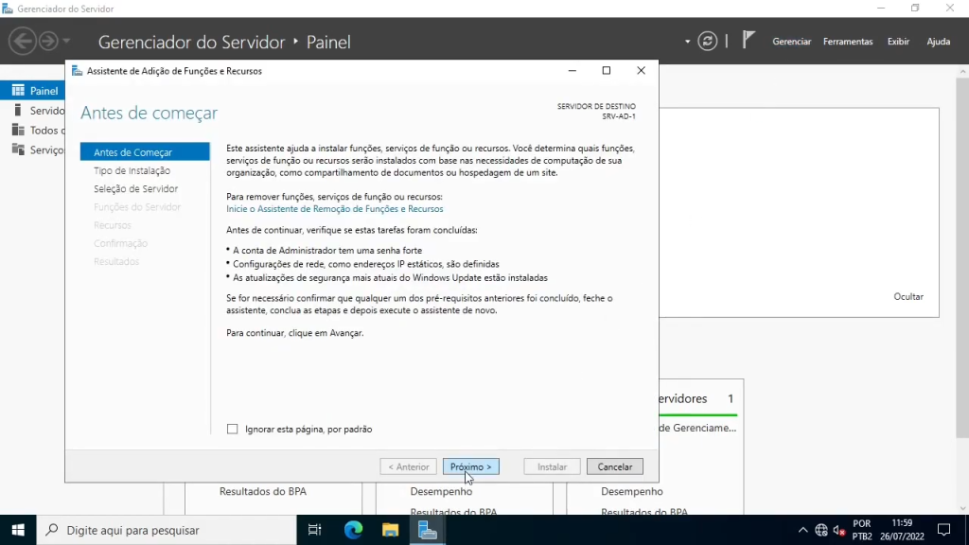Image resolution: width=969 pixels, height=545 pixels.
Task: Click the muted speaker tray icon
Action: point(838,530)
